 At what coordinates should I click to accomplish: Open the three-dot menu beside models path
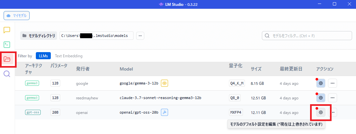[140, 36]
